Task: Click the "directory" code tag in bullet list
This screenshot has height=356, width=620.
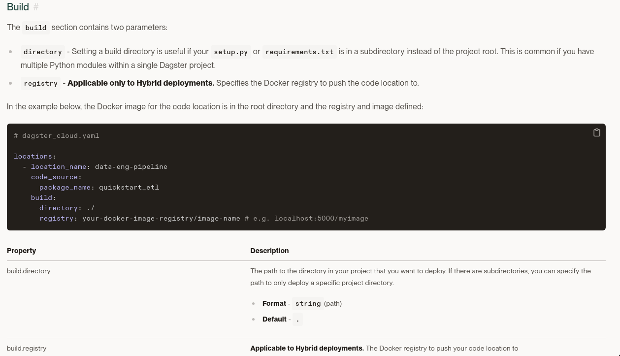Action: point(43,52)
